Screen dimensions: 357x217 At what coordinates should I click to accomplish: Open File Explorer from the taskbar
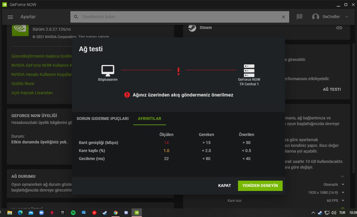click(10, 213)
